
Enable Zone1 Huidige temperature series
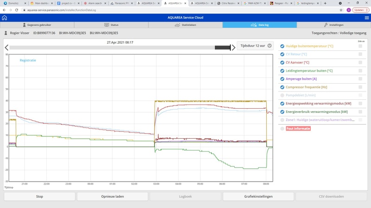pos(282,120)
